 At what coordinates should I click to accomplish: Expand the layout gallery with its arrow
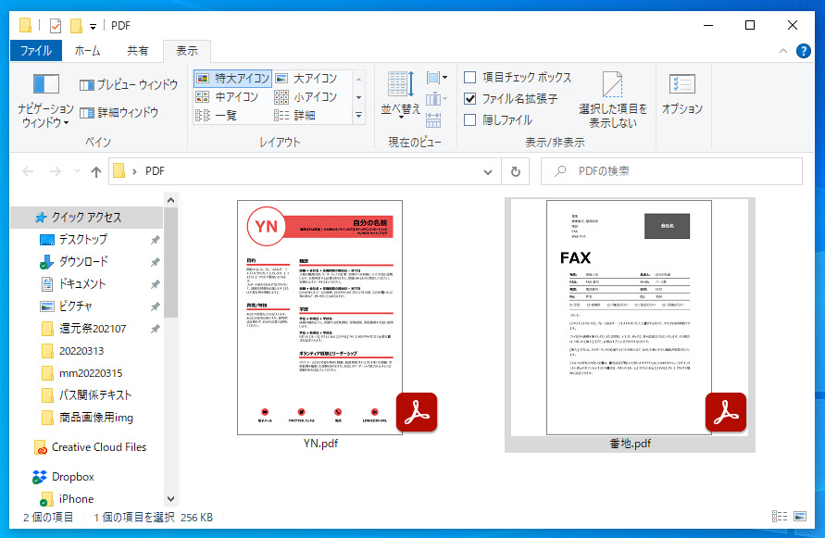pyautogui.click(x=357, y=115)
